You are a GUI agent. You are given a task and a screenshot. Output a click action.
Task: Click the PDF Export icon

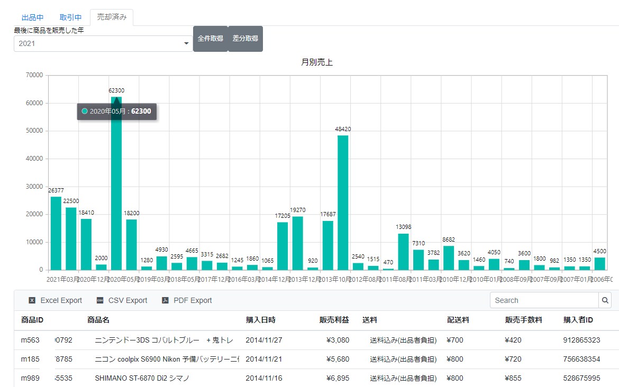click(x=166, y=301)
